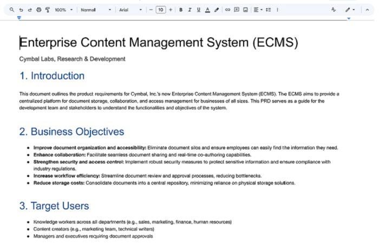Open the editing mode pencil menu
The height and width of the screenshot is (250, 379).
350,10
